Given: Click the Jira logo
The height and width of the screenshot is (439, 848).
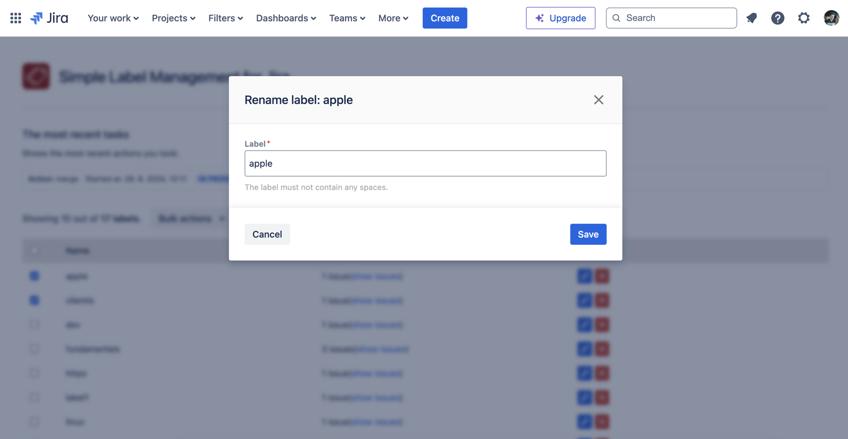Looking at the screenshot, I should point(49,18).
